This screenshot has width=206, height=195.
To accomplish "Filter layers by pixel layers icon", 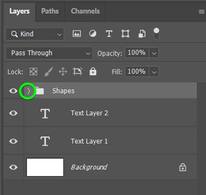I will pos(77,34).
